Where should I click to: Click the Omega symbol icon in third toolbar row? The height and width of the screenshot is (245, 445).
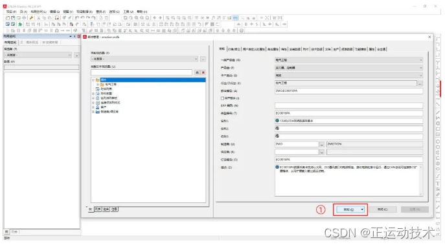57,30
